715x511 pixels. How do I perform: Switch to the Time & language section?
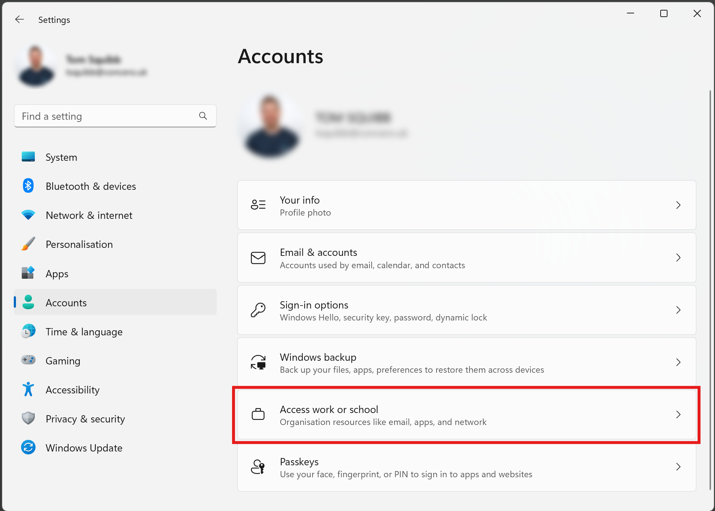point(84,332)
